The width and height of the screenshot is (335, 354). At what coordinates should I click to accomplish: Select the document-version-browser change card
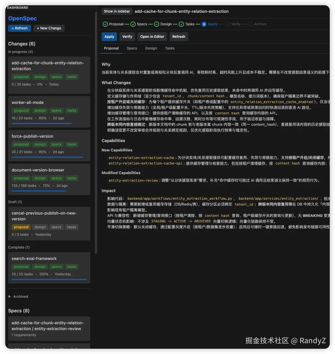coord(49,179)
